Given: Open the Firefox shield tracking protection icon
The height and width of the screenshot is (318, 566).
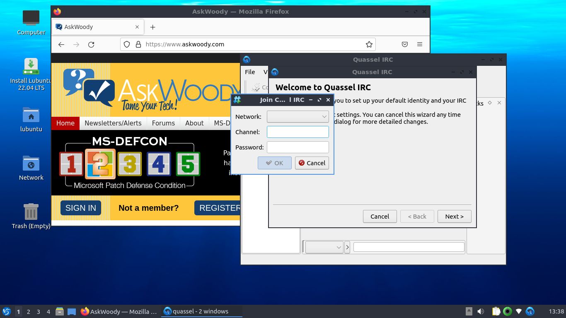Looking at the screenshot, I should (x=127, y=44).
